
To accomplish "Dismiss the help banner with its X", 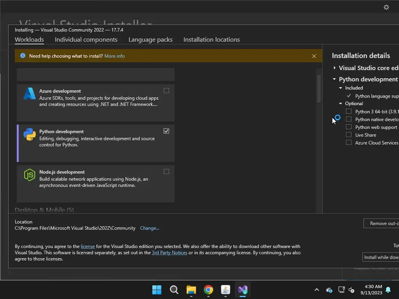I will click(314, 56).
